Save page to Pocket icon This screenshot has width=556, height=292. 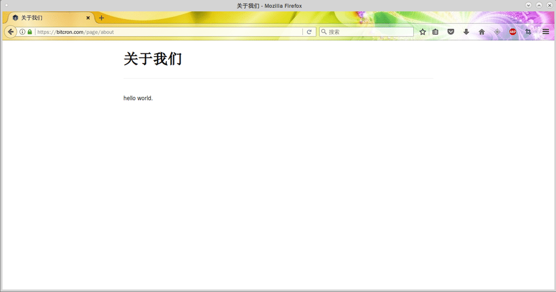pyautogui.click(x=451, y=32)
